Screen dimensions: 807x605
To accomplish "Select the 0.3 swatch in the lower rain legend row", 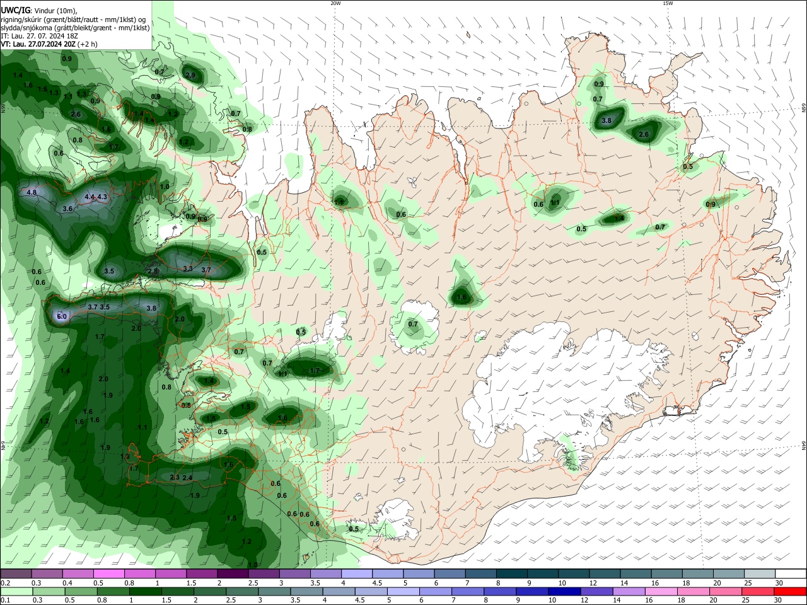I will (x=49, y=591).
